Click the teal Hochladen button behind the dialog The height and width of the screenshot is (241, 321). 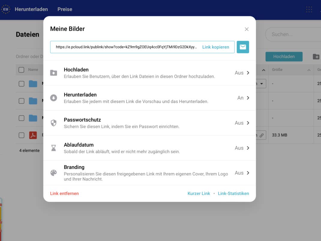(284, 56)
